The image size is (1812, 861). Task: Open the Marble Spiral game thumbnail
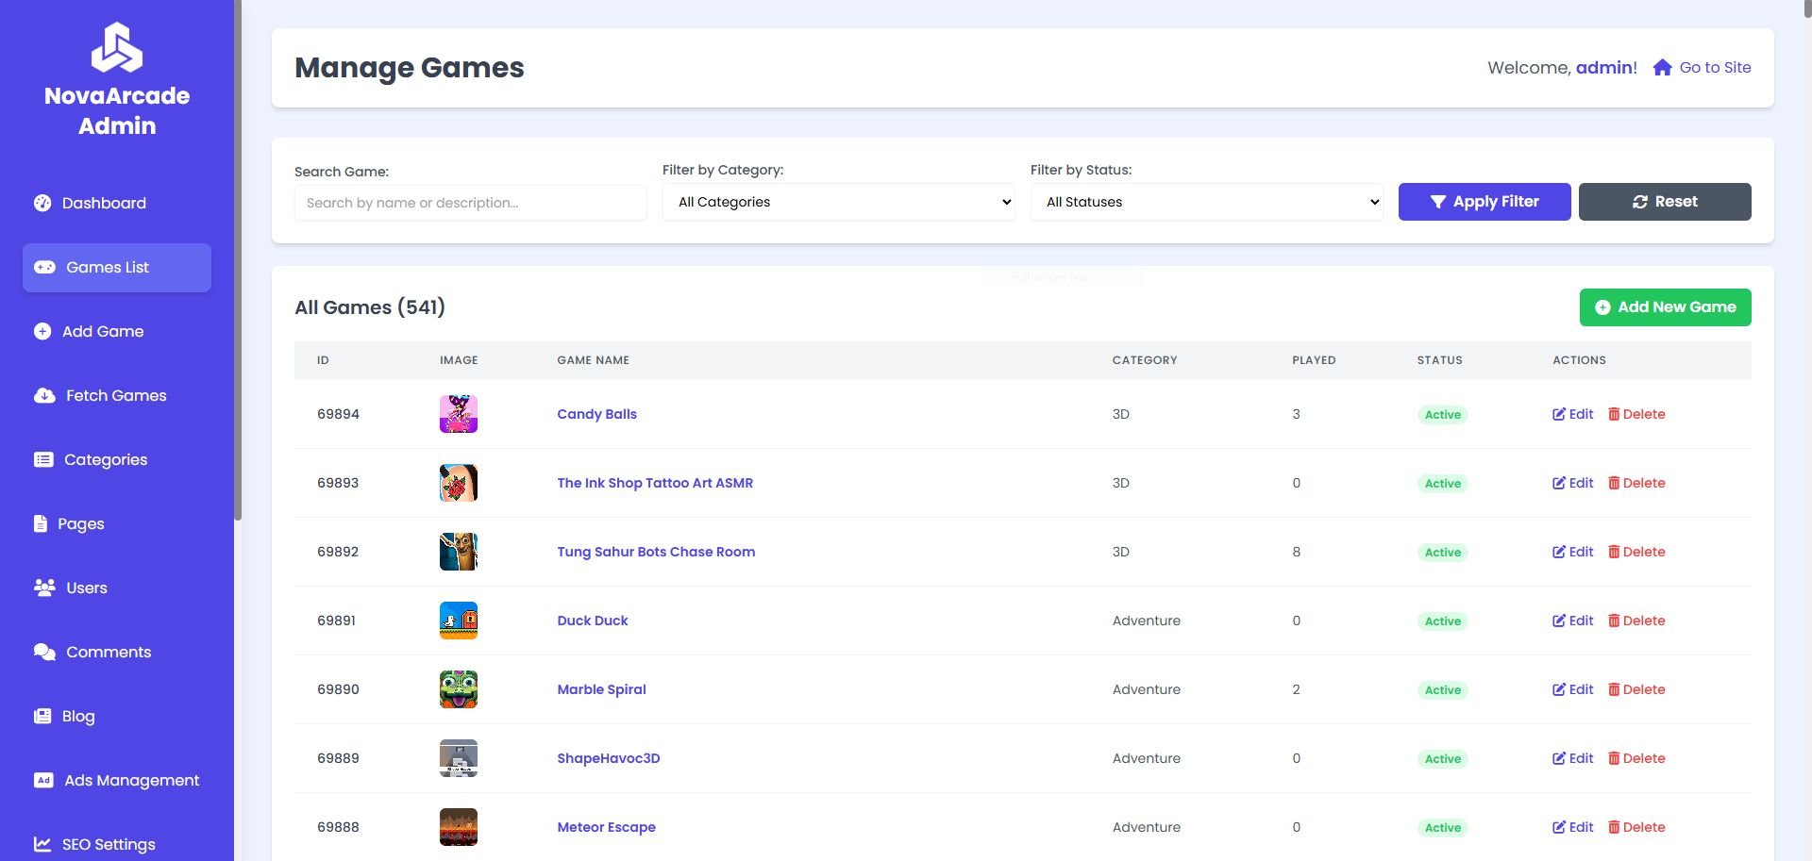[x=459, y=689]
